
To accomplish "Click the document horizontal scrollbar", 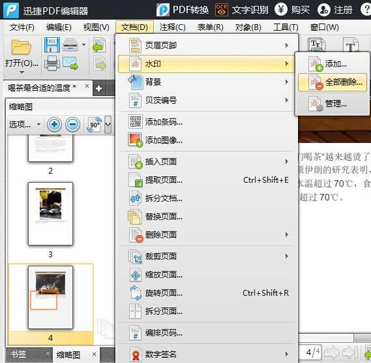I will pyautogui.click(x=334, y=337).
